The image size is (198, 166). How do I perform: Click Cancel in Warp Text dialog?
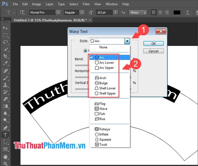(x=153, y=51)
